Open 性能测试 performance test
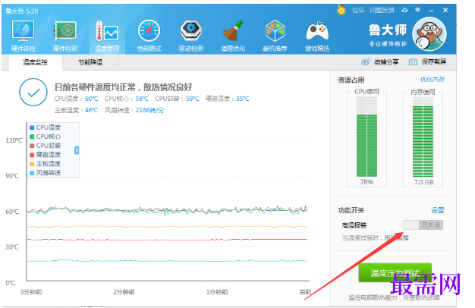This screenshot has width=475, height=308. pyautogui.click(x=149, y=36)
